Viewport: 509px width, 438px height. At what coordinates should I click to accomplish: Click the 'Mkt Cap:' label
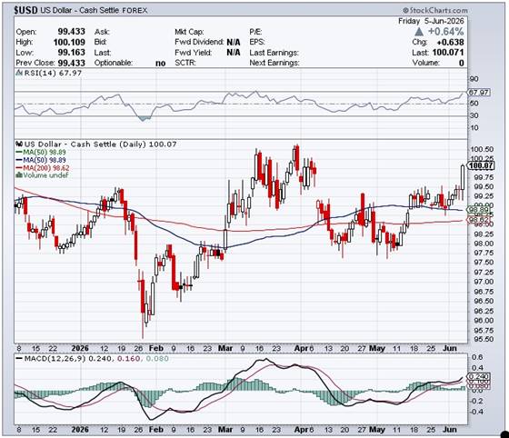189,32
